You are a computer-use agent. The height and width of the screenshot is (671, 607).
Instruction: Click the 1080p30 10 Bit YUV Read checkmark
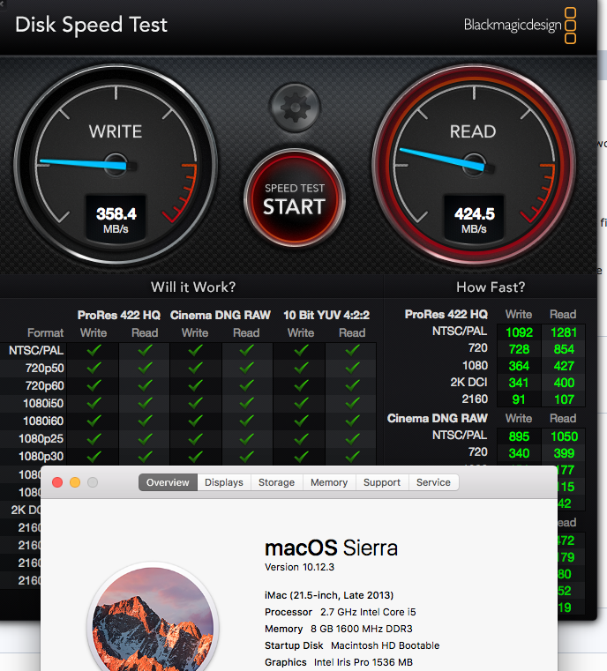[352, 456]
